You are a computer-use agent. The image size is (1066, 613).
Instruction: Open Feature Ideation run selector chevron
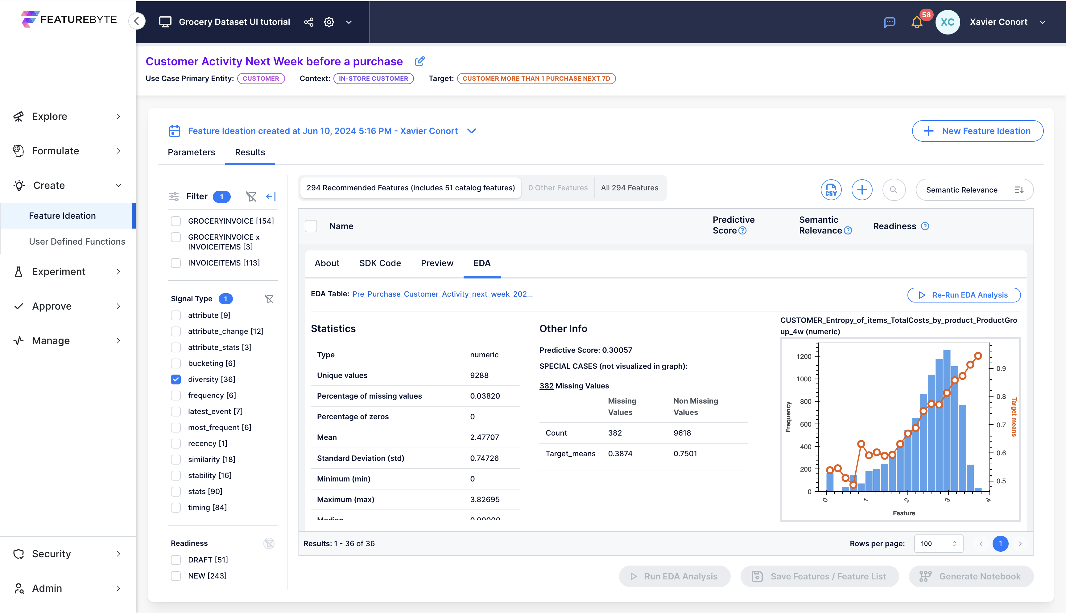[472, 131]
